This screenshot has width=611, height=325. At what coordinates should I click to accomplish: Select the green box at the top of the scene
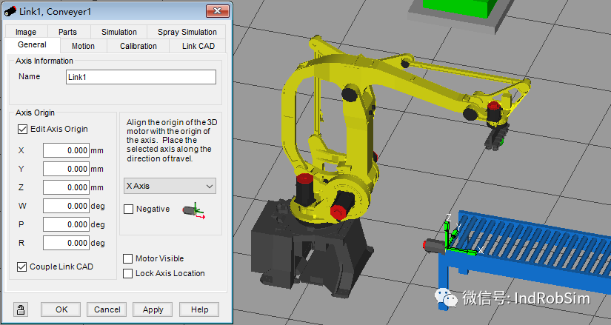460,8
